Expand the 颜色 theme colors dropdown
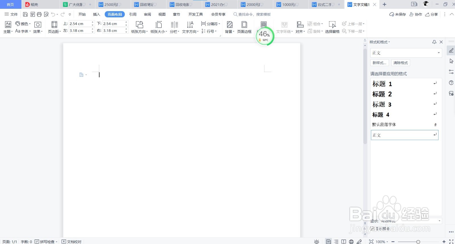Screen dimensions: 455x244 [23, 24]
